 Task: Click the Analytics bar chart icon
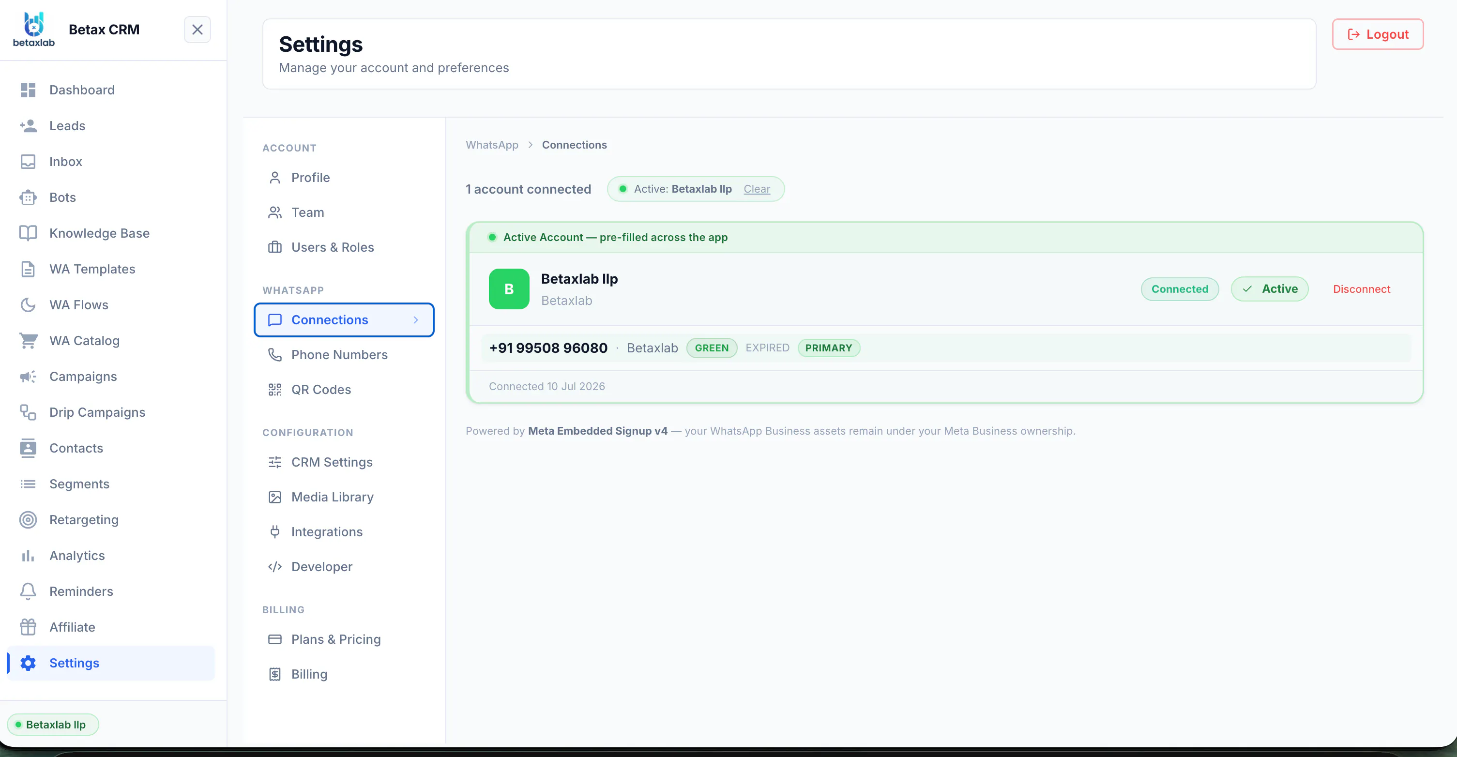(x=28, y=556)
